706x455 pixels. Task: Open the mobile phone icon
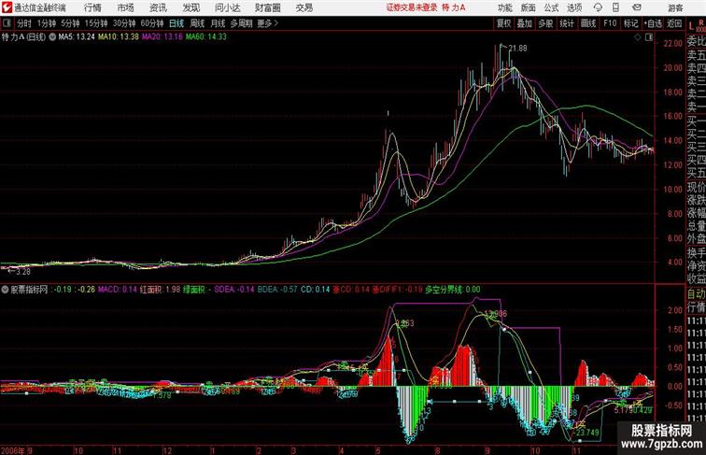click(x=615, y=7)
